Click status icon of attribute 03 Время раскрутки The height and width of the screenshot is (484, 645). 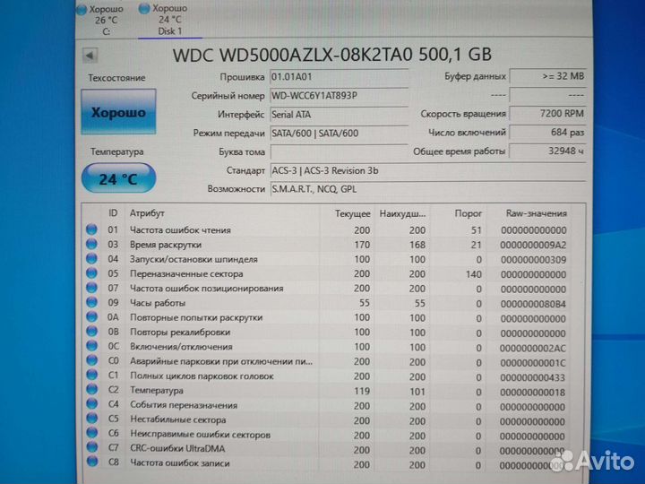(x=91, y=244)
